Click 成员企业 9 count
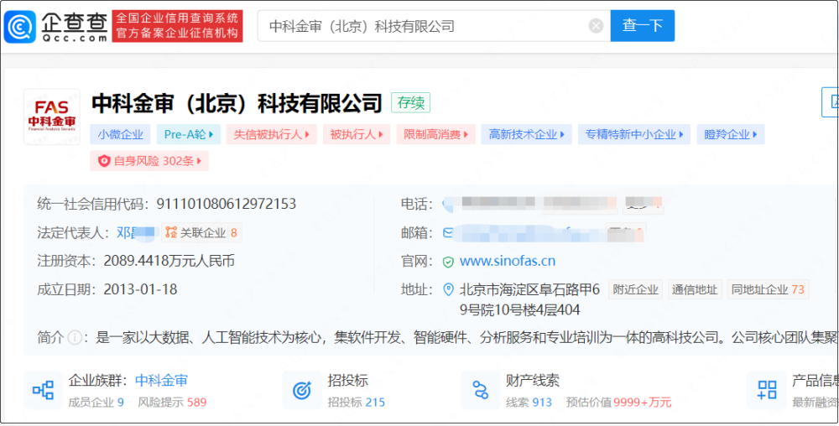This screenshot has width=839, height=426. [96, 403]
